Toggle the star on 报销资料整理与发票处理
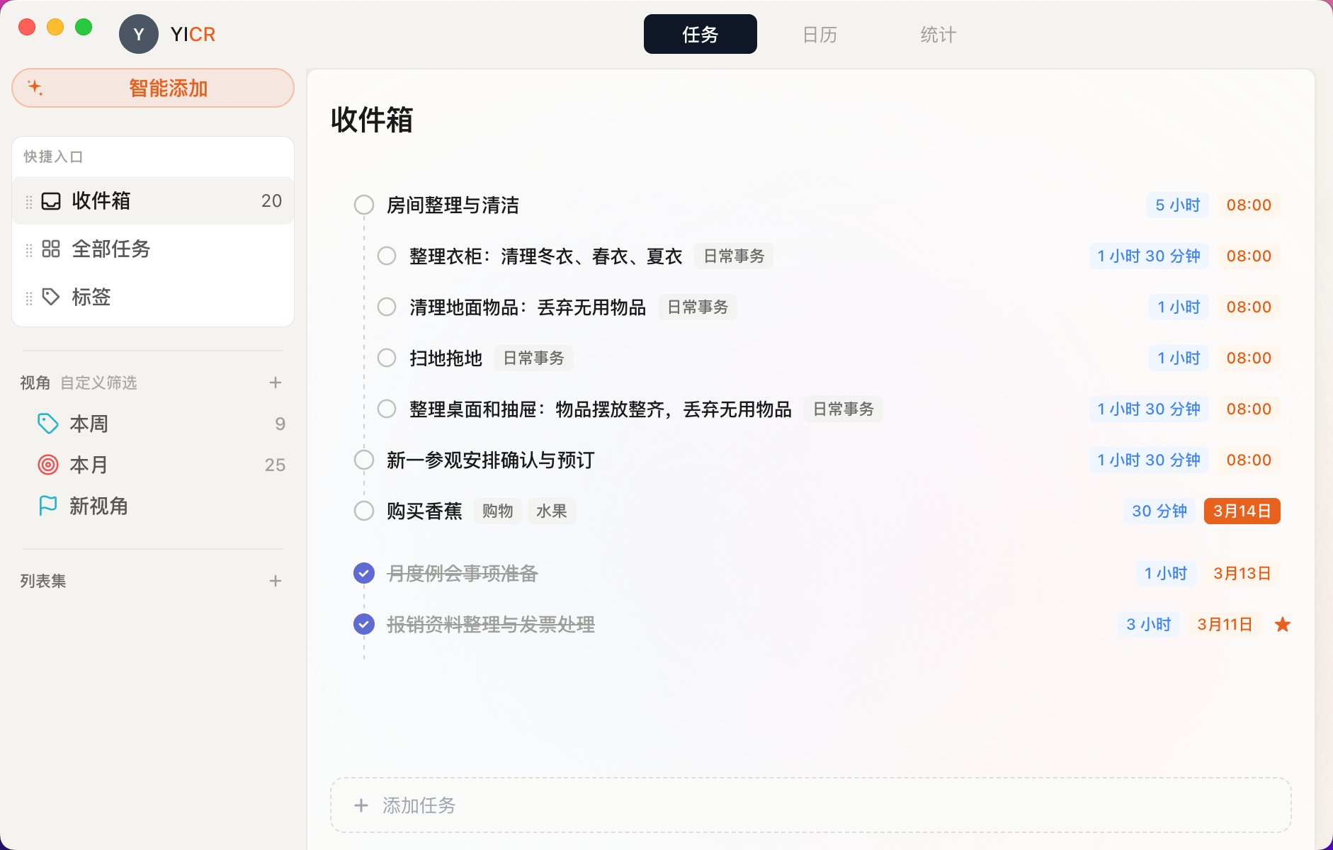Viewport: 1333px width, 850px height. [x=1284, y=624]
